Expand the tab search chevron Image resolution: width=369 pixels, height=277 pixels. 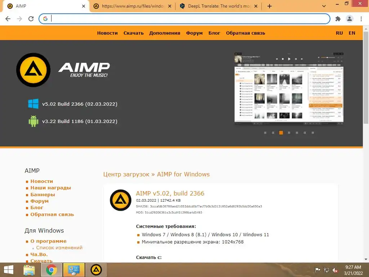click(324, 6)
